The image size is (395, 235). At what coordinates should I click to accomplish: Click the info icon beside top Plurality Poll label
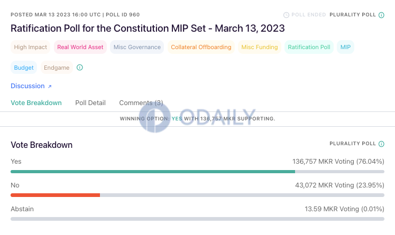tap(381, 15)
